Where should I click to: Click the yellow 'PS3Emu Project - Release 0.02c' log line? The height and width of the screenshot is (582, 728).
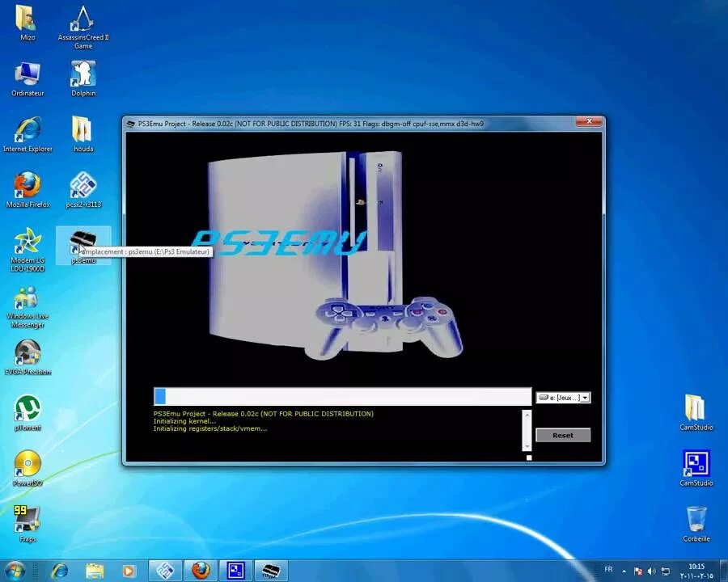[x=263, y=414]
